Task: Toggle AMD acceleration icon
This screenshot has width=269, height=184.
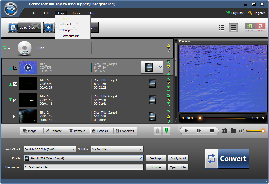Action: pos(260,28)
